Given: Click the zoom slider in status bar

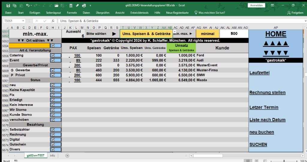Looking at the screenshot, I should click(284, 161).
